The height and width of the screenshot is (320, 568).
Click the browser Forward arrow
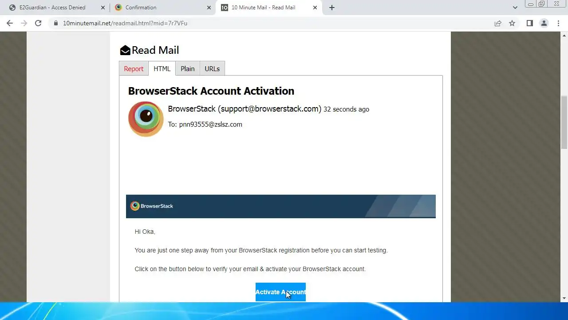click(x=24, y=23)
